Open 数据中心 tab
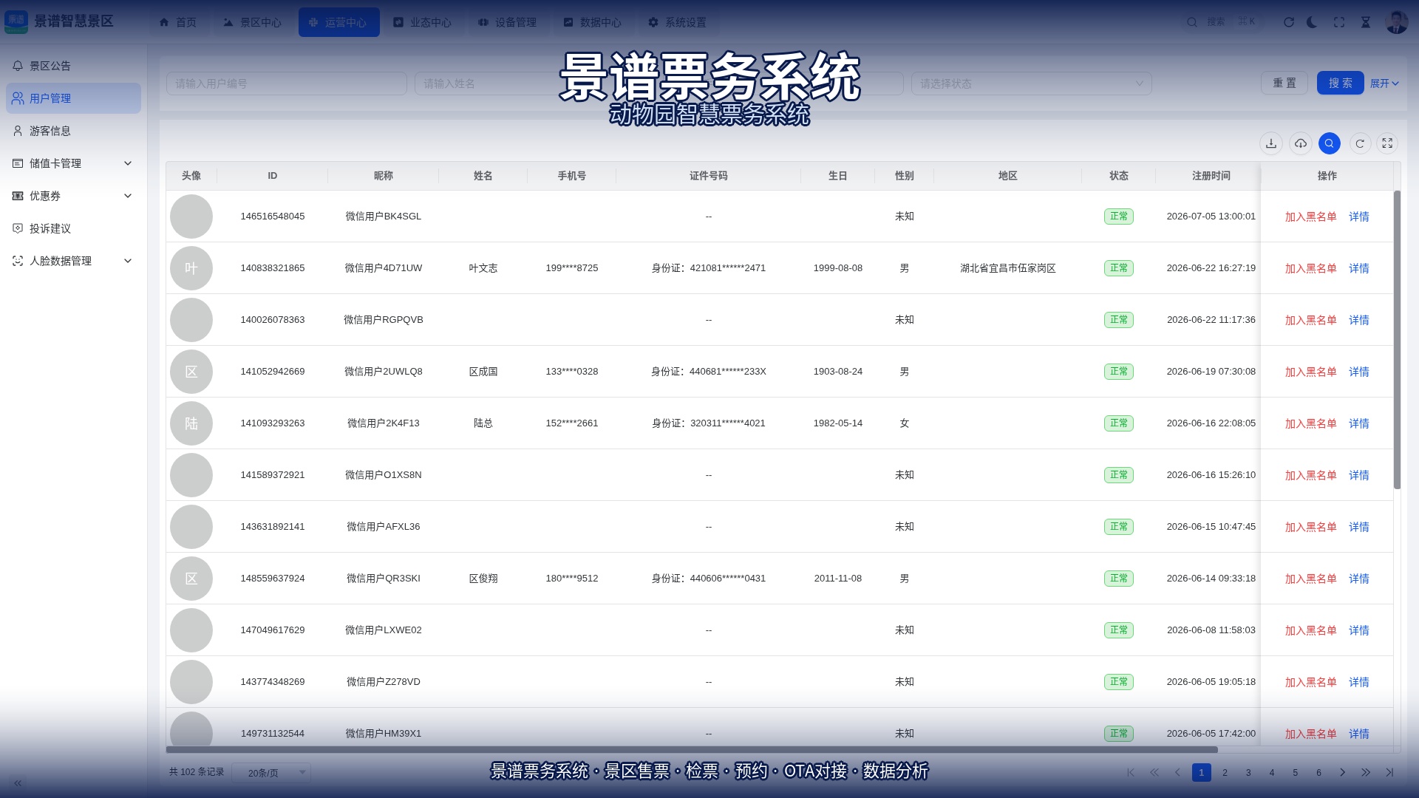1419x798 pixels. click(x=592, y=22)
